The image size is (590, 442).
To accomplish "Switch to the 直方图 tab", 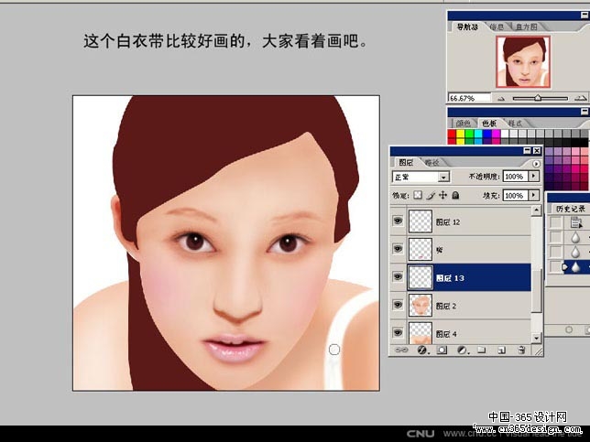I will point(526,27).
